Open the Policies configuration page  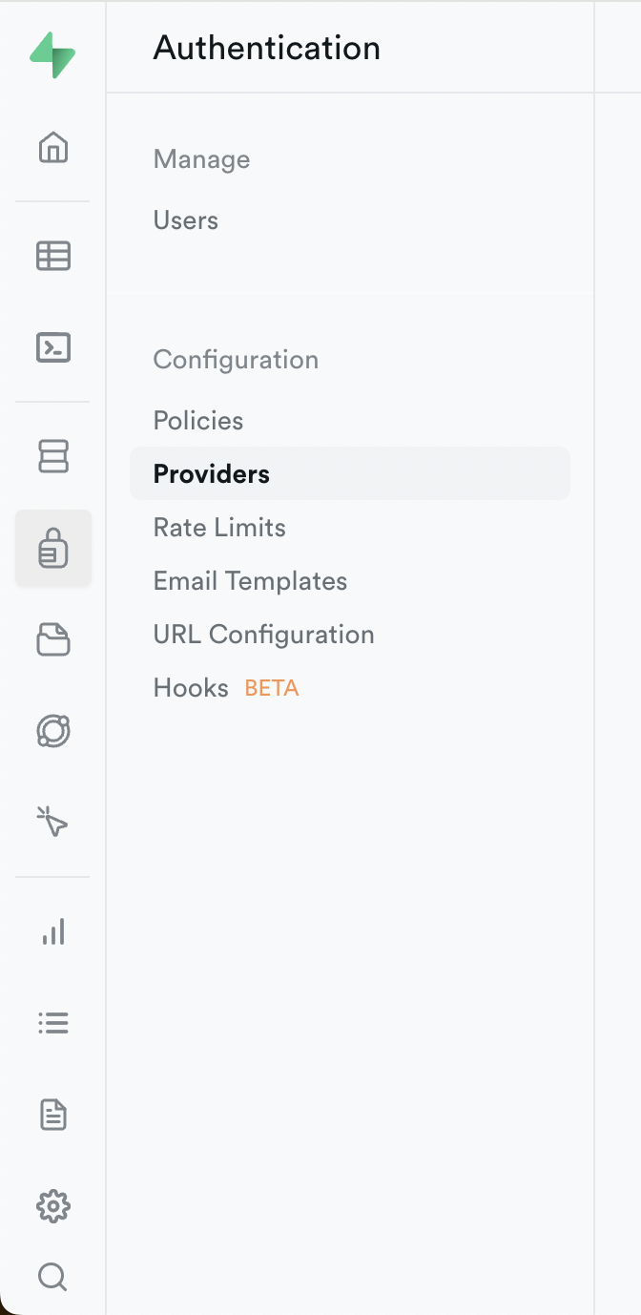198,421
